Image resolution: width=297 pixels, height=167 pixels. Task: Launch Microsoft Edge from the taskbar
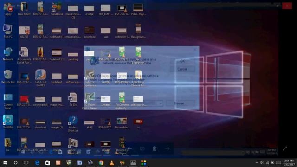pyautogui.click(x=37, y=163)
